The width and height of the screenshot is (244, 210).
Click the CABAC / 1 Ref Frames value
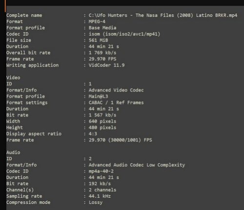point(116,103)
